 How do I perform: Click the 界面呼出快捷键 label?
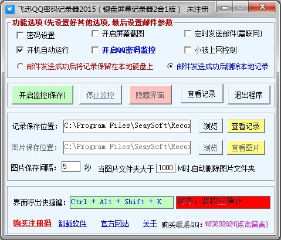click(x=40, y=202)
